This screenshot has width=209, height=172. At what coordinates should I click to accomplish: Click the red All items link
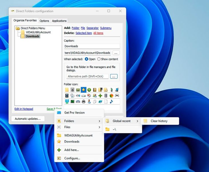(98, 33)
